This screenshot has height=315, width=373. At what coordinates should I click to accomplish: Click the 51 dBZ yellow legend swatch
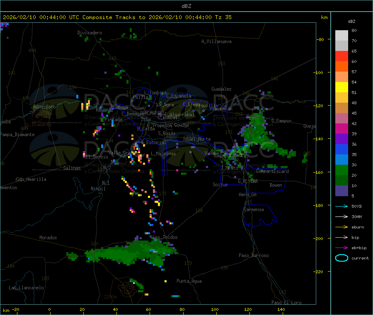(x=342, y=87)
